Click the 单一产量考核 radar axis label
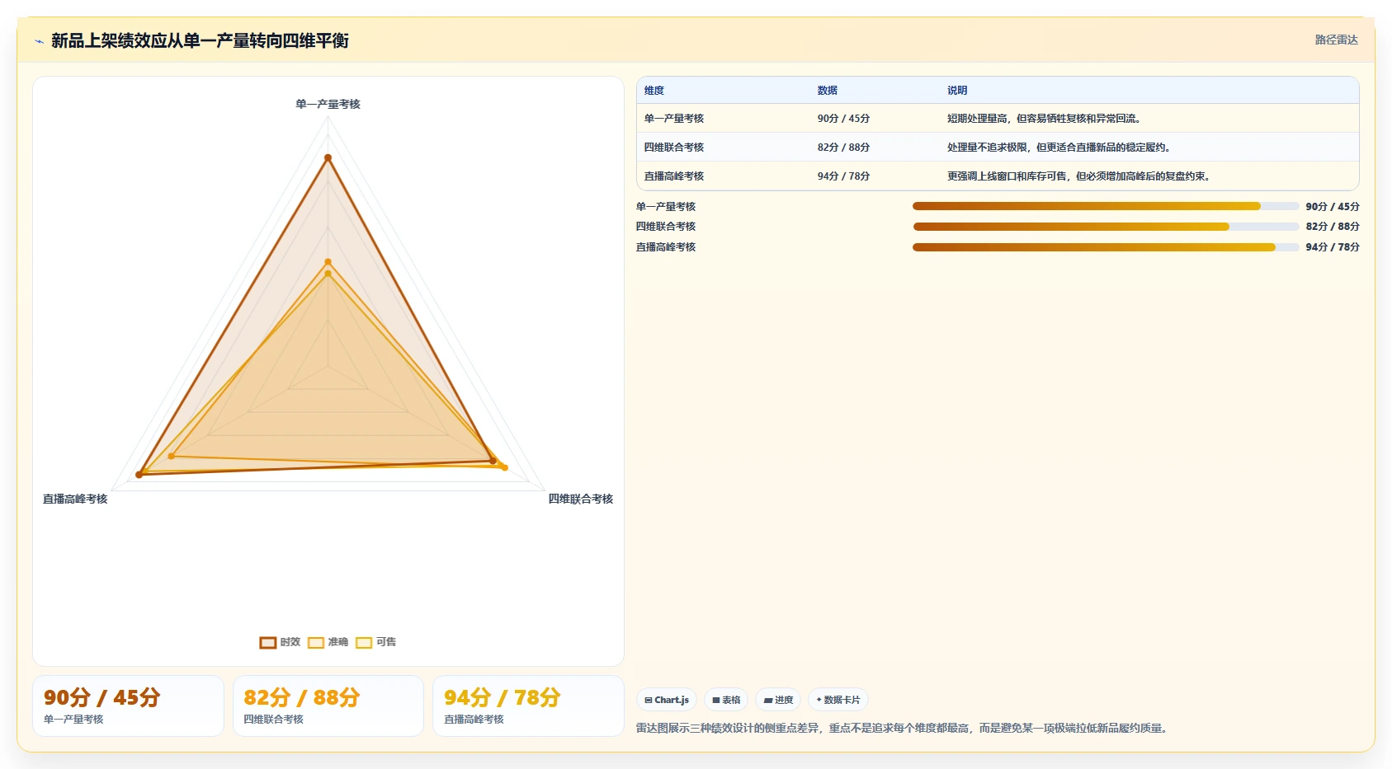Screen dimensions: 1392x769 pyautogui.click(x=328, y=104)
